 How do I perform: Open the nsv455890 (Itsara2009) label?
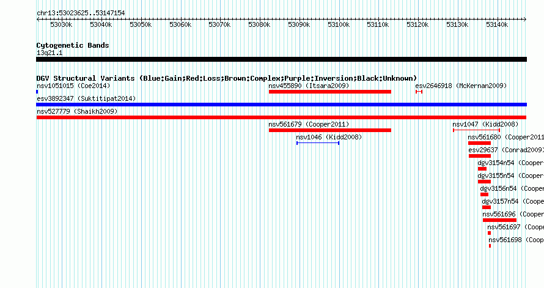[x=309, y=86]
